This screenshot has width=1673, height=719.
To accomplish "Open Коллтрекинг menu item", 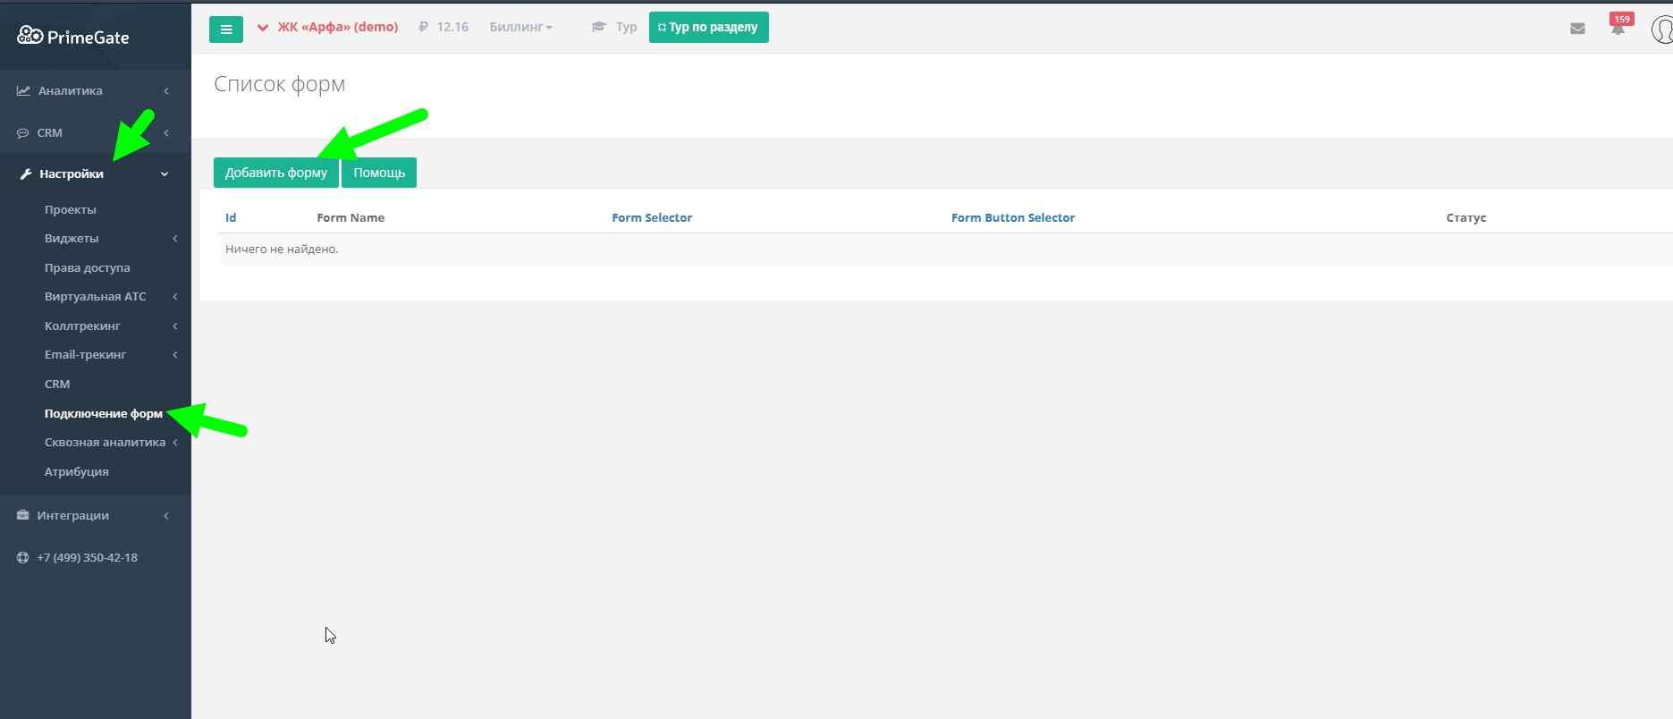I will 82,326.
